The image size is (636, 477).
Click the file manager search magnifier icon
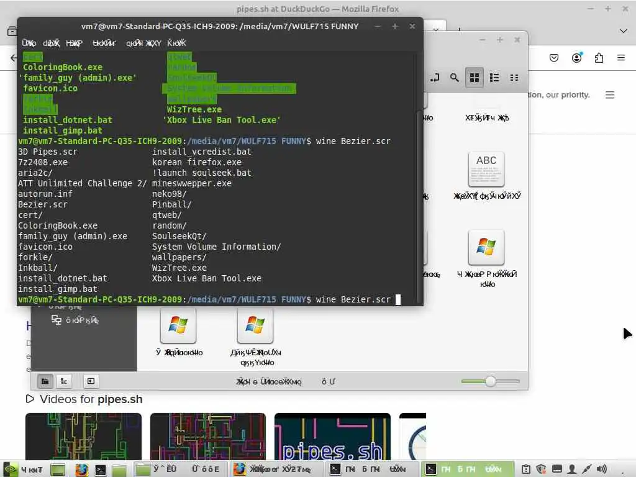click(454, 78)
